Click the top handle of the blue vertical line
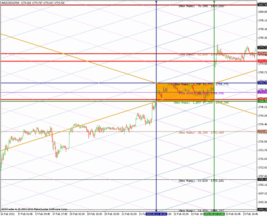 click(156, 1)
